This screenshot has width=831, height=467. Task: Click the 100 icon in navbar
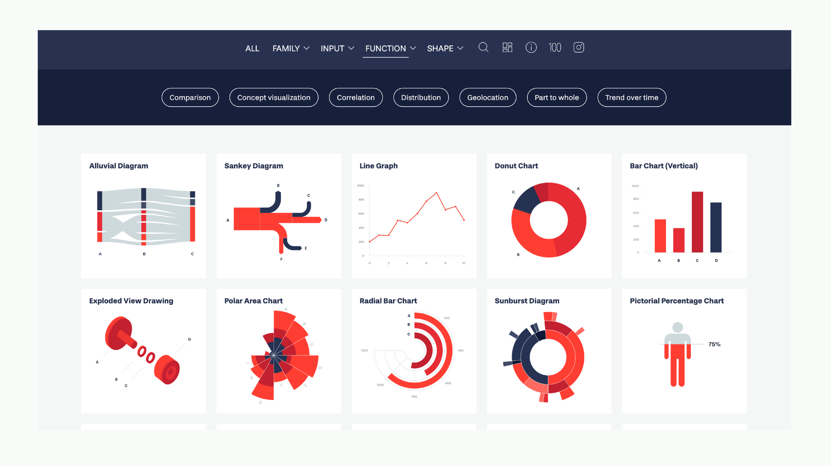[x=555, y=48]
